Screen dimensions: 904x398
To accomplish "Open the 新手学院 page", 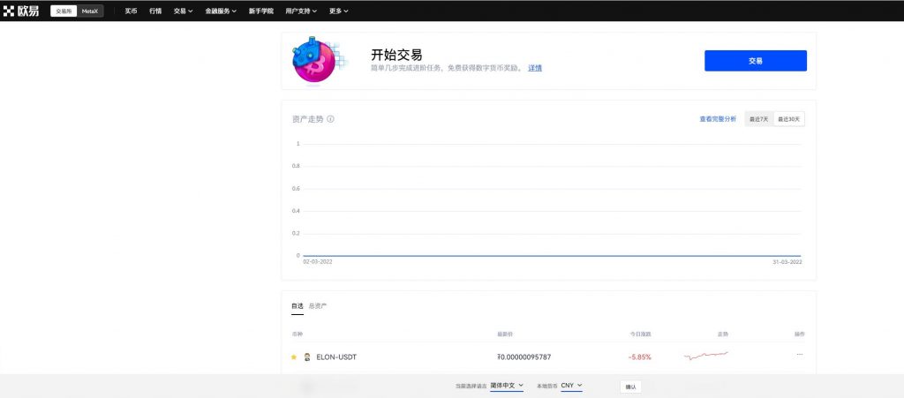I will [x=261, y=11].
